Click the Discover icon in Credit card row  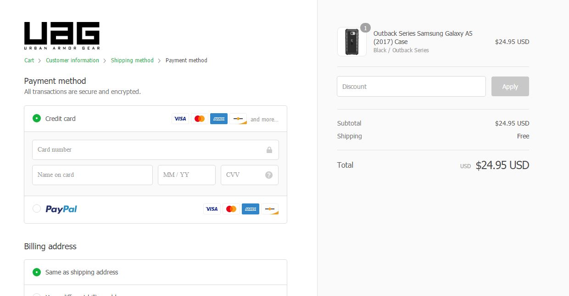238,119
